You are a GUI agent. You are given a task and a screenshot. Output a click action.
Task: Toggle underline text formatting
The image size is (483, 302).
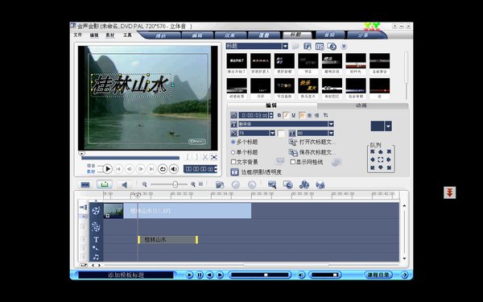point(294,115)
